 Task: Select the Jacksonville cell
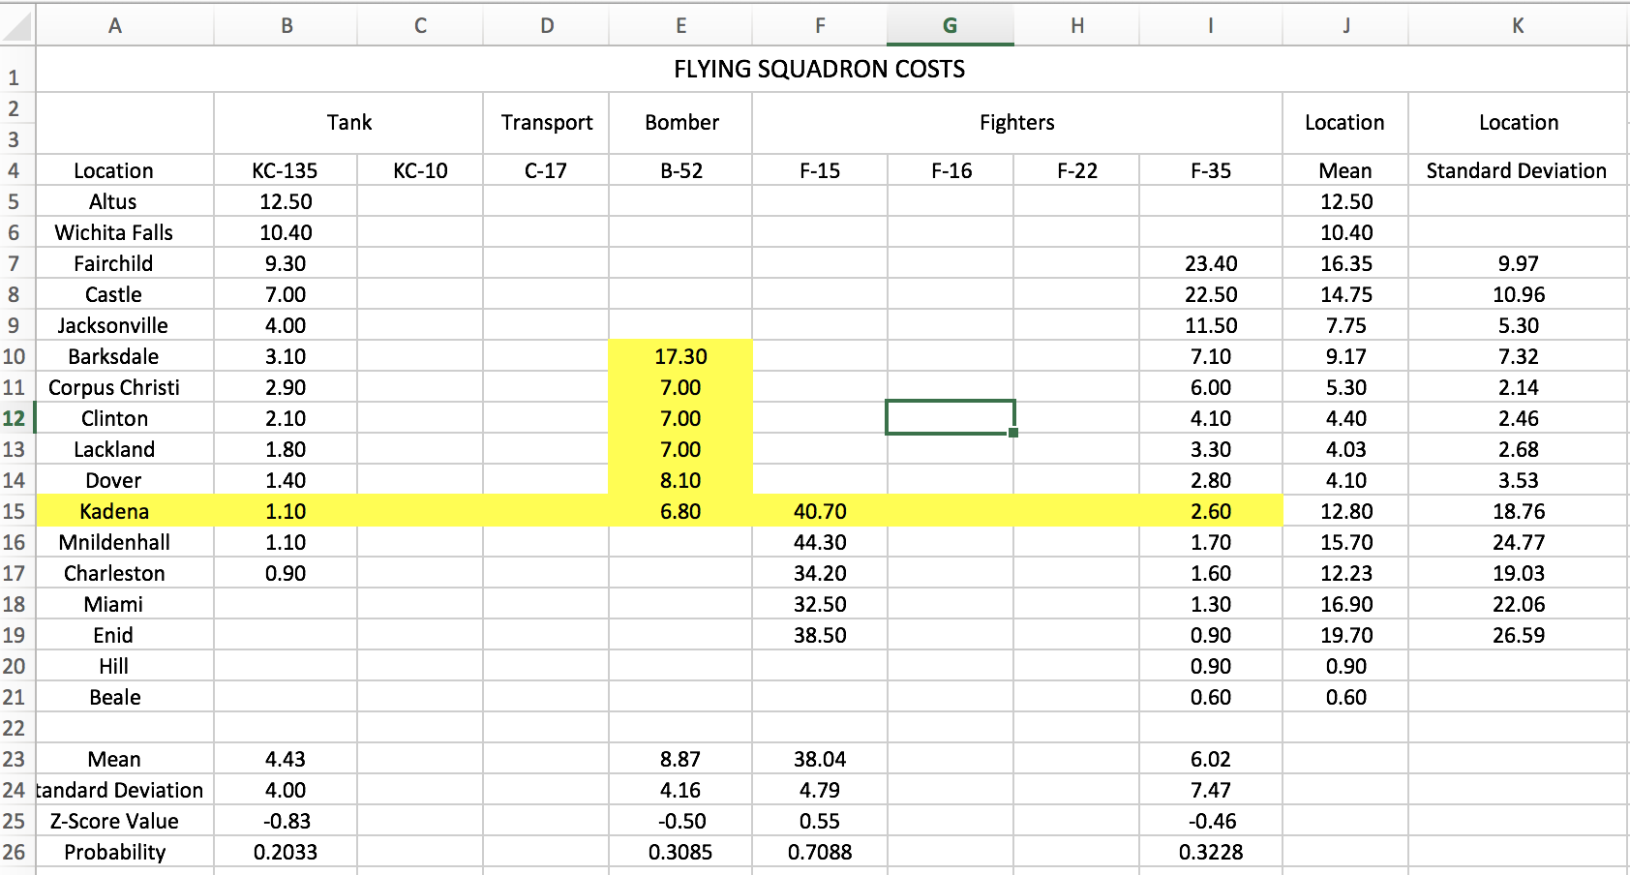pyautogui.click(x=125, y=325)
